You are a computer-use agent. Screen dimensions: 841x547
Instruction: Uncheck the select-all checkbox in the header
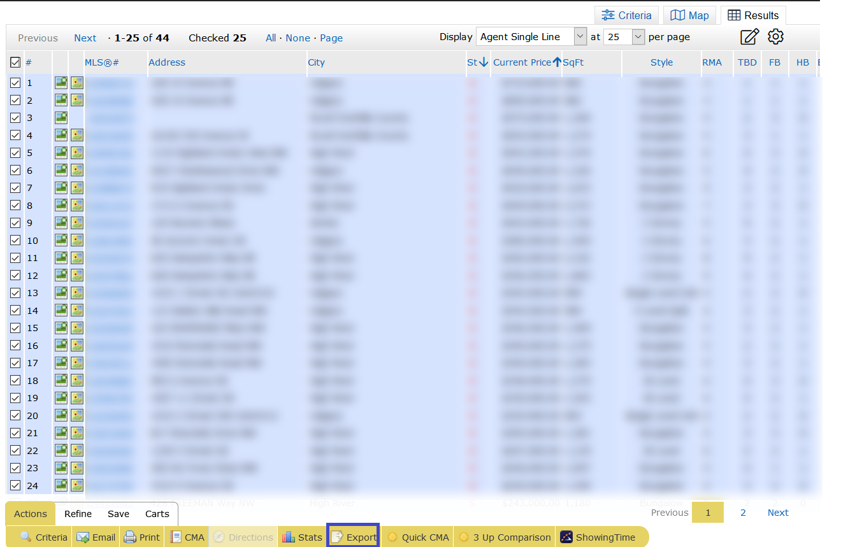(x=15, y=62)
